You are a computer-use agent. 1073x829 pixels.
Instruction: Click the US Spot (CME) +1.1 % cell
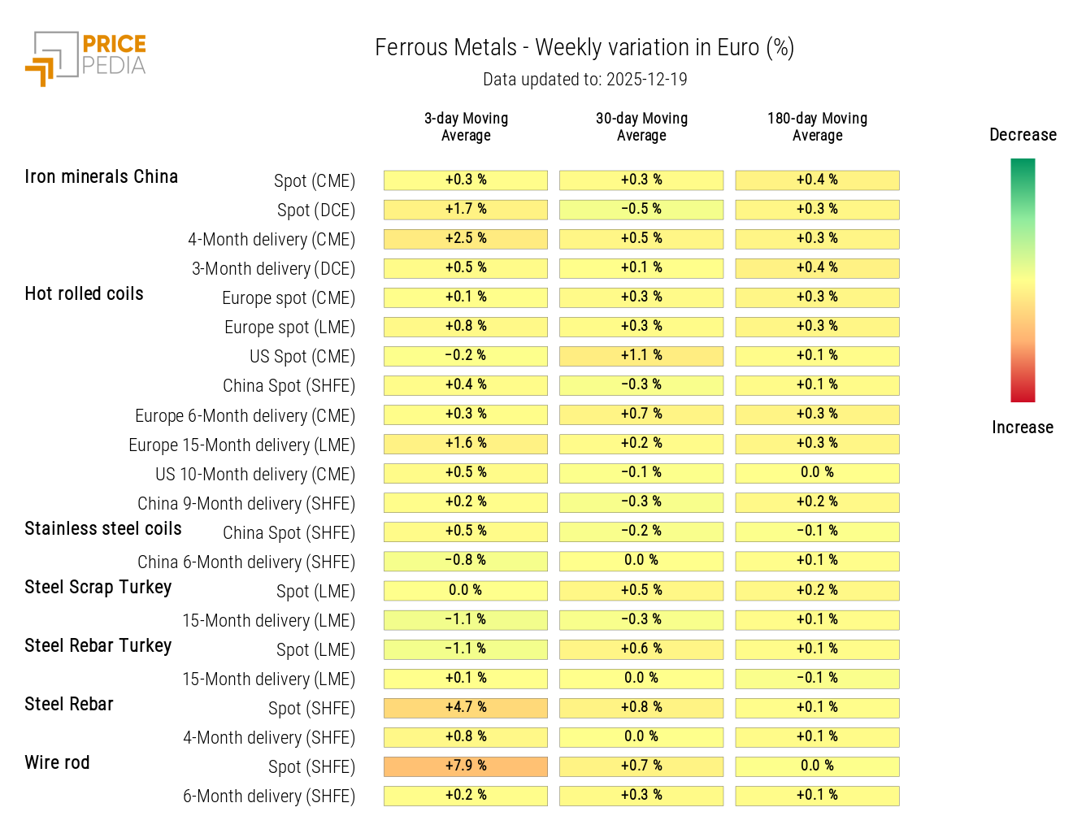tap(641, 356)
